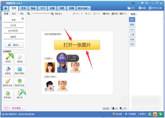
Task: Select the 局部马赛克 mosaic tool
Action: pyautogui.click(x=20, y=71)
